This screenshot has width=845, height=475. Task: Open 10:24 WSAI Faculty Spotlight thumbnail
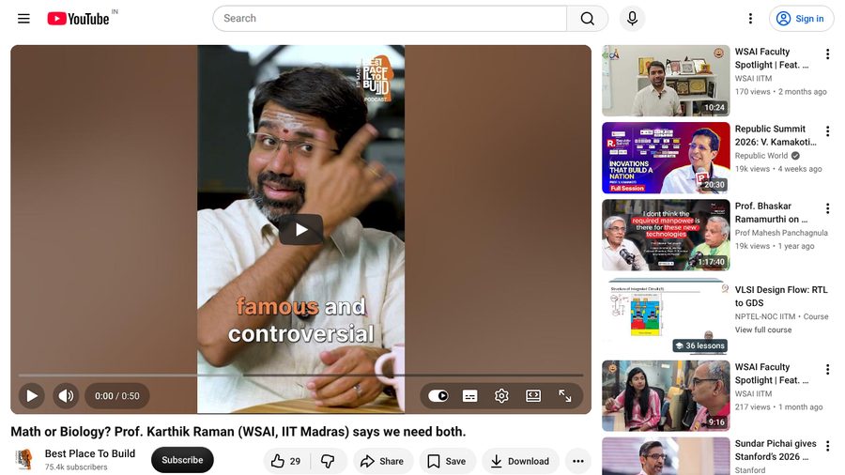tap(666, 81)
